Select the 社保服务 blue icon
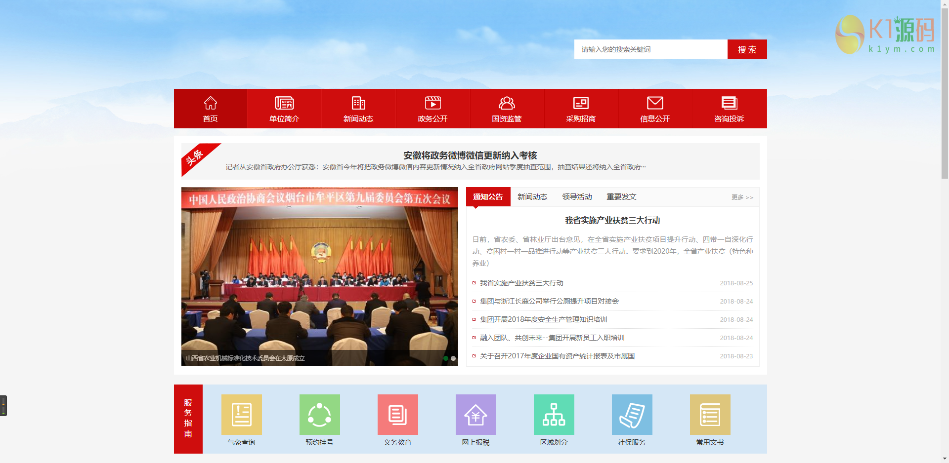Image resolution: width=949 pixels, height=463 pixels. tap(632, 415)
